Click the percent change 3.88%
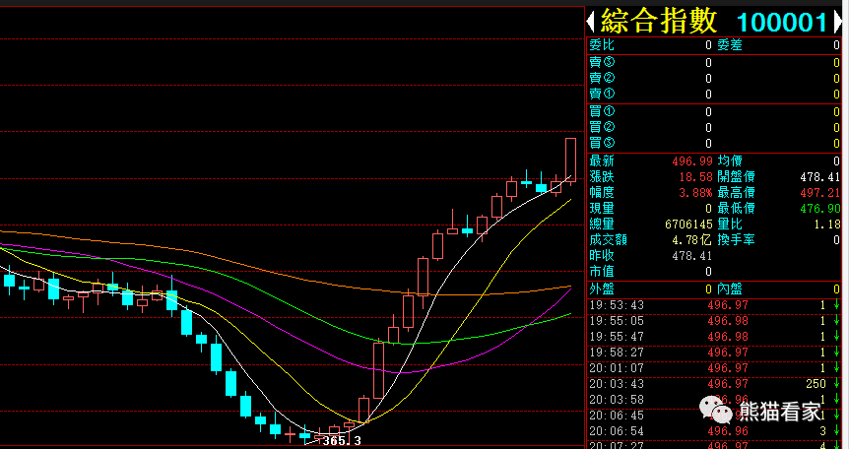Screen dimensions: 849x449 [695, 193]
